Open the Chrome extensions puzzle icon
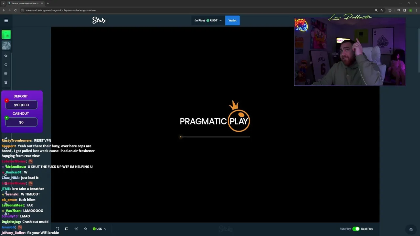This screenshot has width=420, height=236. (390, 10)
